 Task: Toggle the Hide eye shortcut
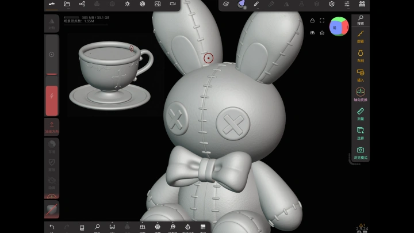point(52,183)
